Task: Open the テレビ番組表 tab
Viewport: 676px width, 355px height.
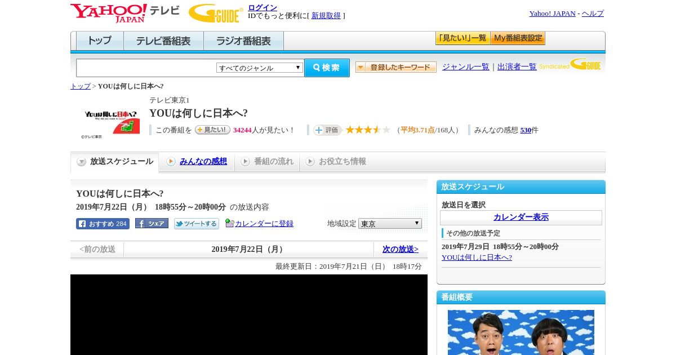Action: point(163,41)
